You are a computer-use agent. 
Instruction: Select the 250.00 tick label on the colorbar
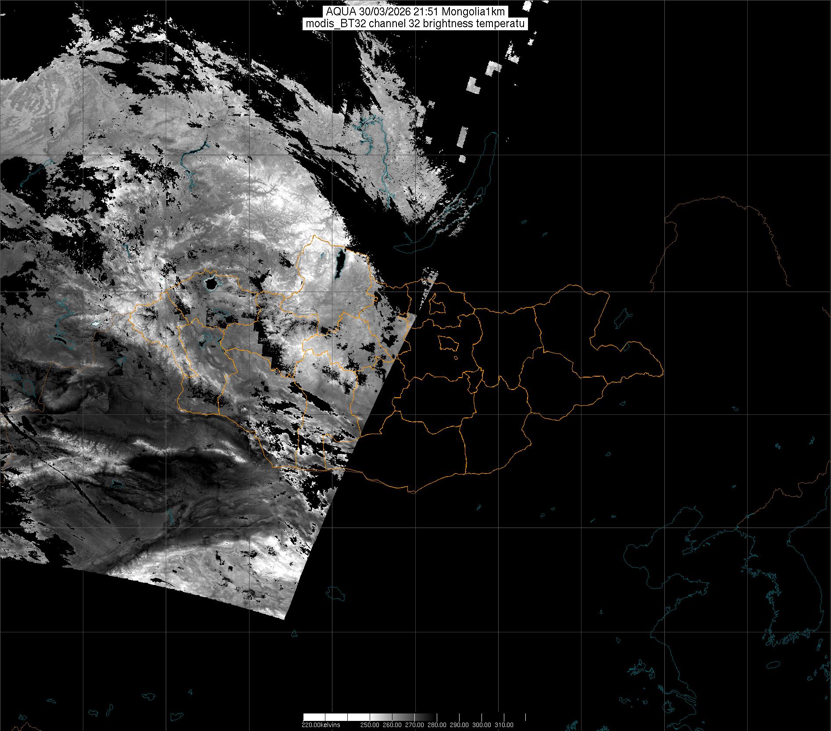click(x=370, y=725)
